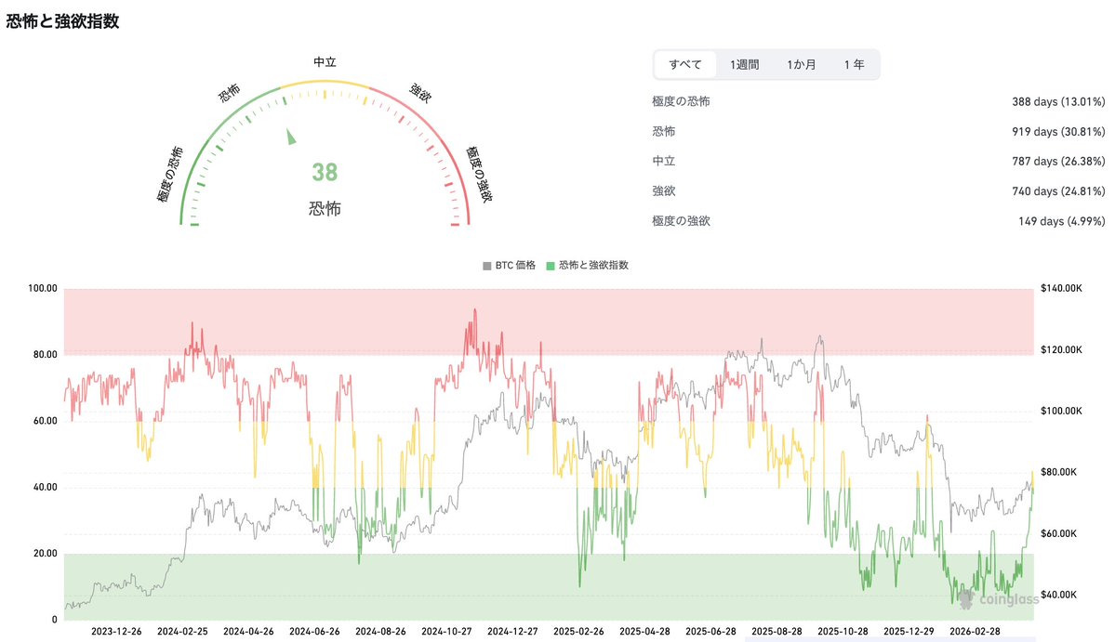Click the gray BTC 価格 legend swatch
The image size is (1115, 642).
point(487,266)
